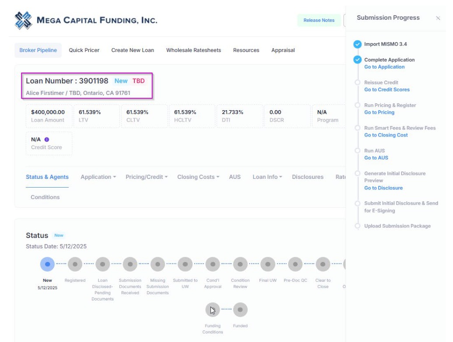Viewport: 453px width, 342px height.
Task: Click the N/A Program card
Action: coord(329,116)
